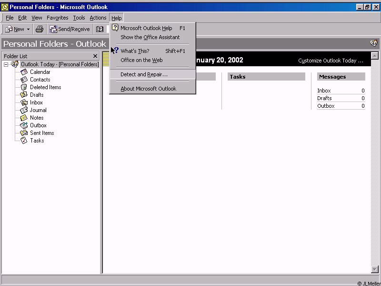The image size is (381, 286).
Task: Click the Folder List header label
Action: point(16,56)
